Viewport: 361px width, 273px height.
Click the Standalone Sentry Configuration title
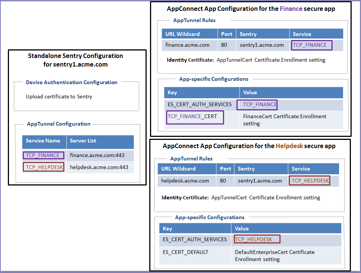pyautogui.click(x=76, y=60)
